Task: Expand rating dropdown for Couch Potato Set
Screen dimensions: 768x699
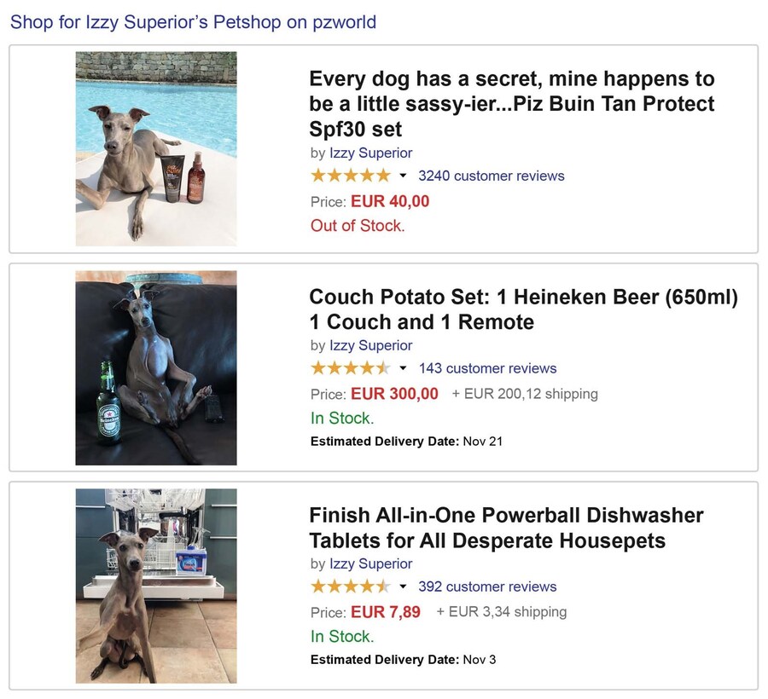Action: (403, 369)
